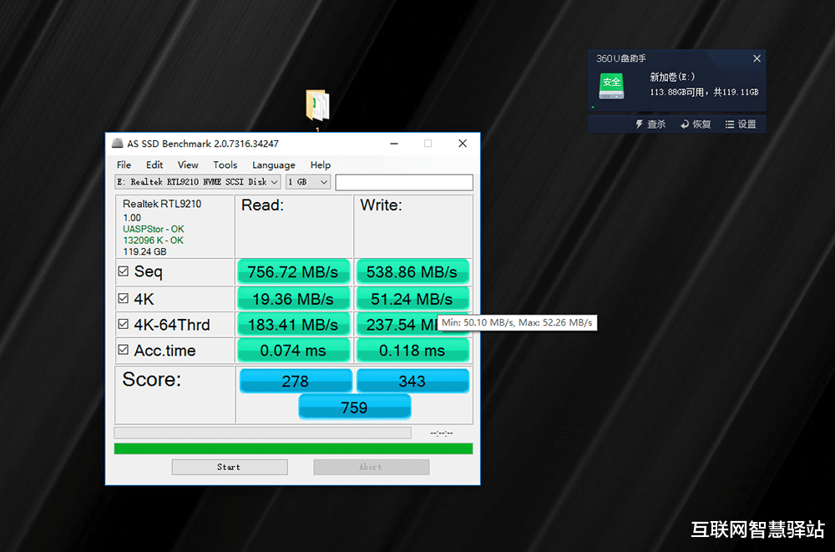
Task: Click the 4K write result 51.24 MB/s
Action: pyautogui.click(x=412, y=298)
